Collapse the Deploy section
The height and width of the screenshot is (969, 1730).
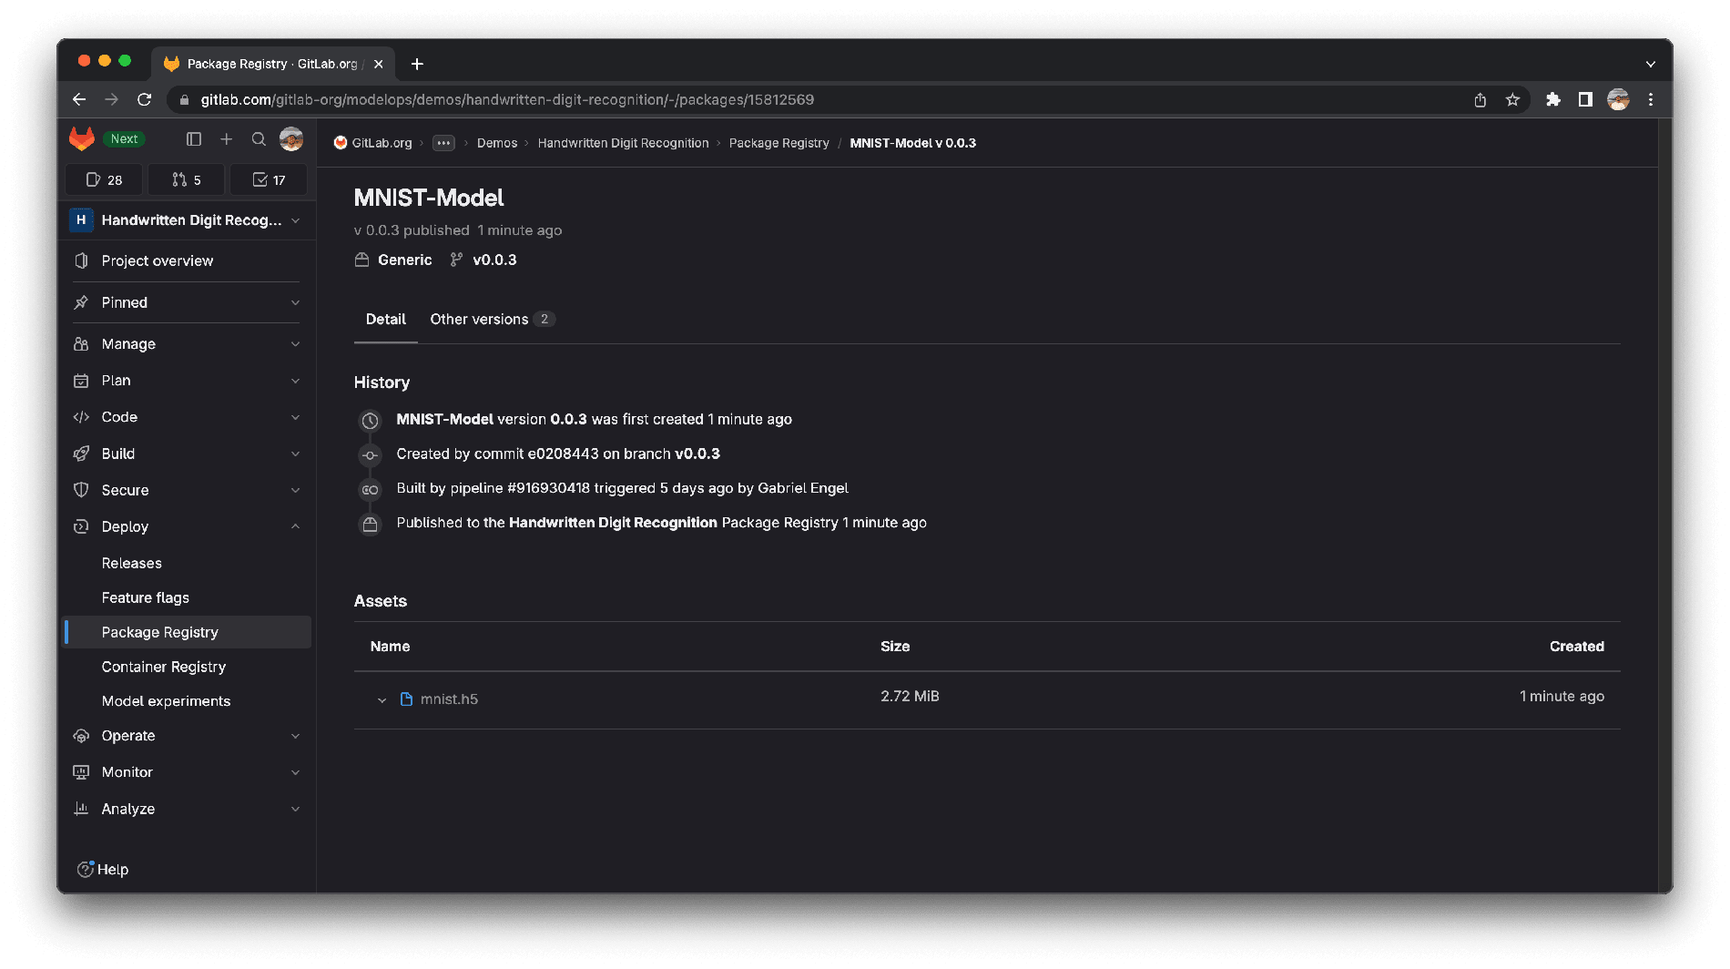188,526
